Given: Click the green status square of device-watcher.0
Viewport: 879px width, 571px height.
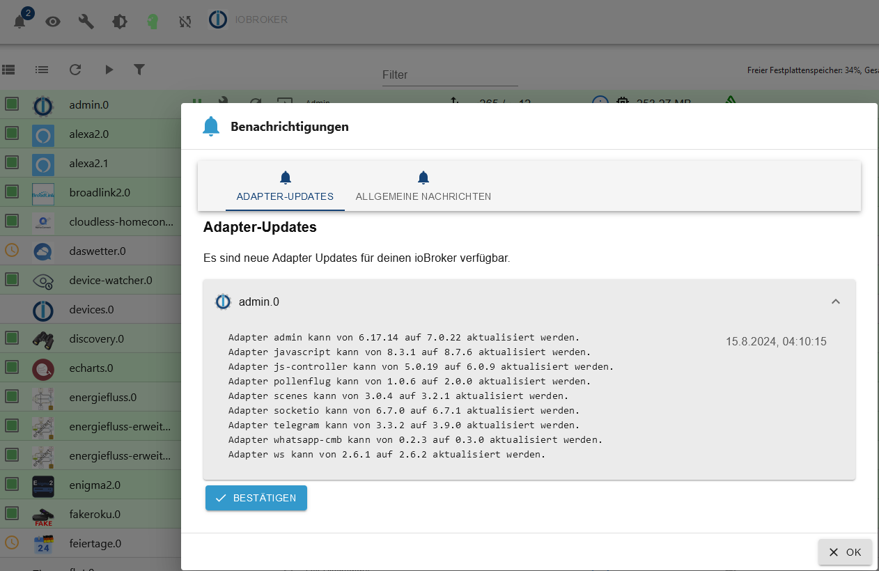Looking at the screenshot, I should click(12, 279).
